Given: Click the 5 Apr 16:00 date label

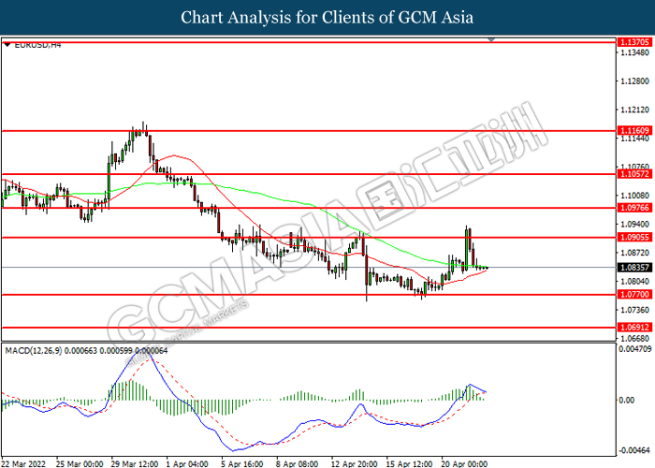Looking at the screenshot, I should (x=242, y=464).
